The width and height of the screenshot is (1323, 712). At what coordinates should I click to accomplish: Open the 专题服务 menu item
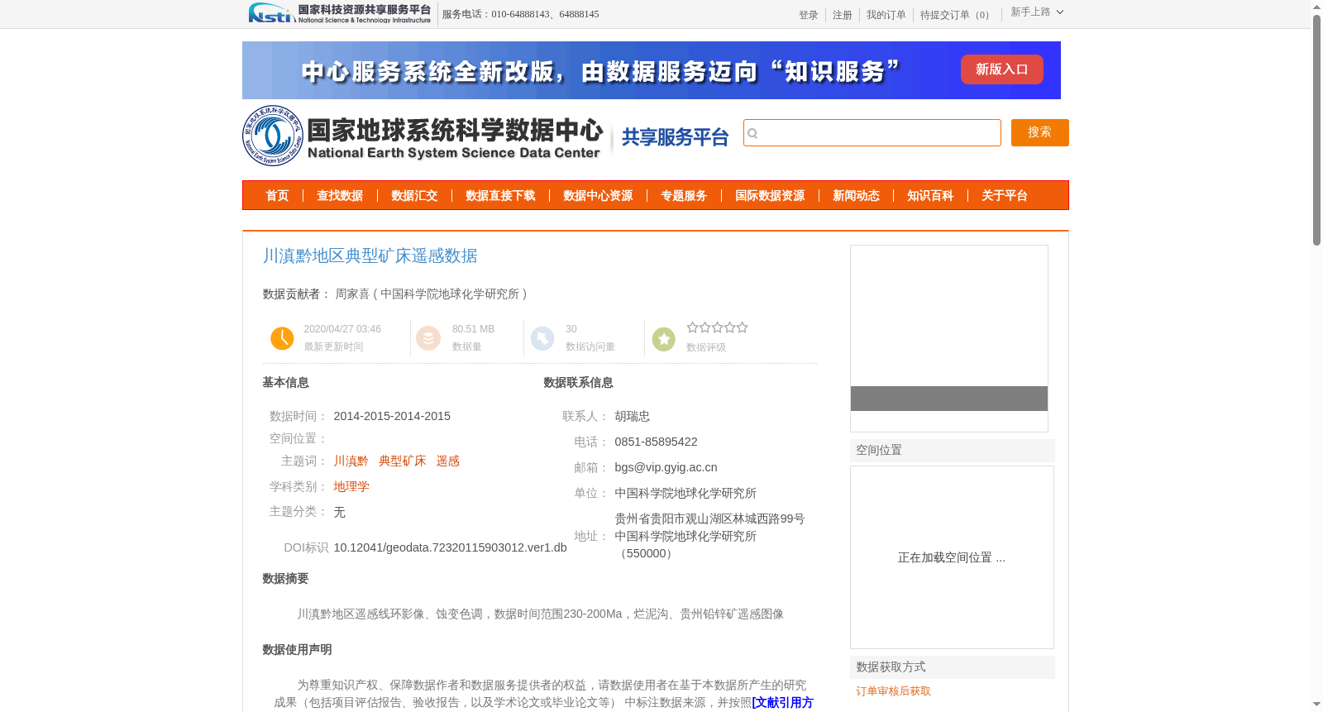click(x=684, y=196)
